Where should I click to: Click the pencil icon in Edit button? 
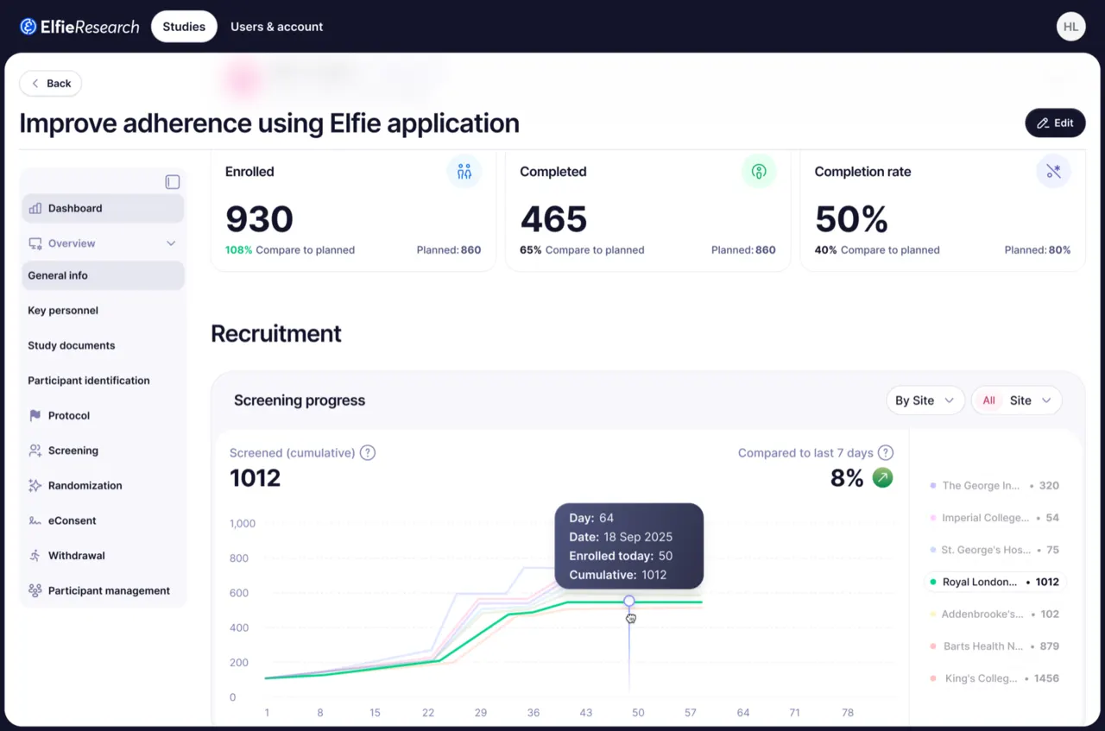1043,123
